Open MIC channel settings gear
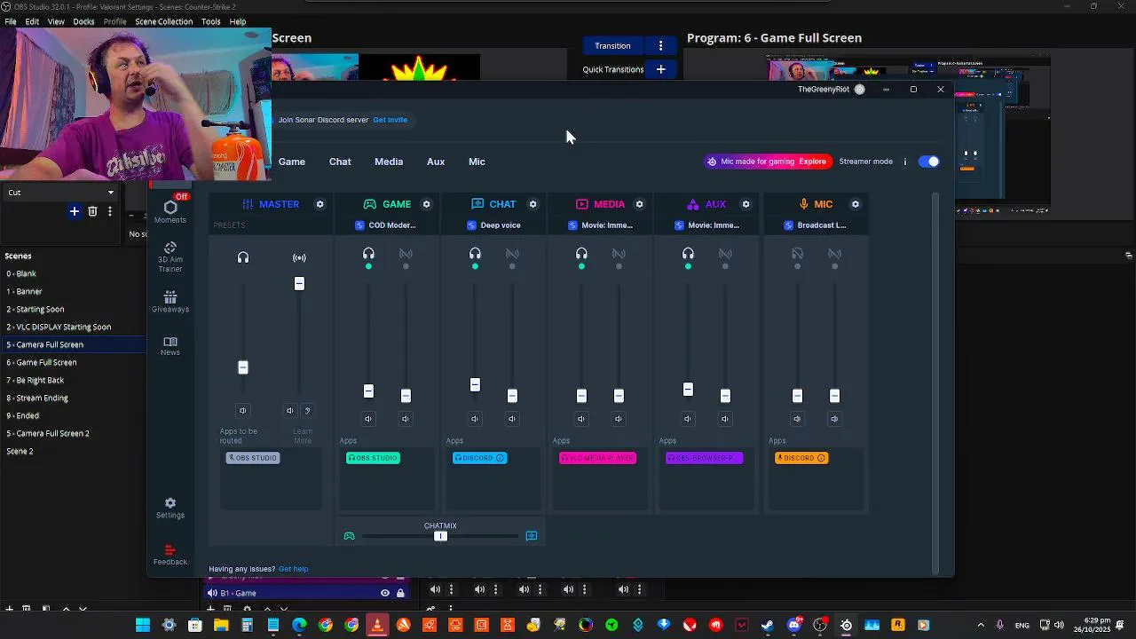The height and width of the screenshot is (639, 1136). click(x=856, y=204)
